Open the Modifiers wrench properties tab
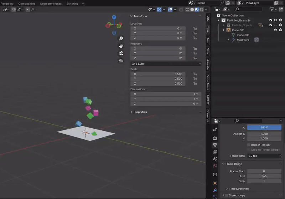The height and width of the screenshot is (199, 285). pos(215,190)
